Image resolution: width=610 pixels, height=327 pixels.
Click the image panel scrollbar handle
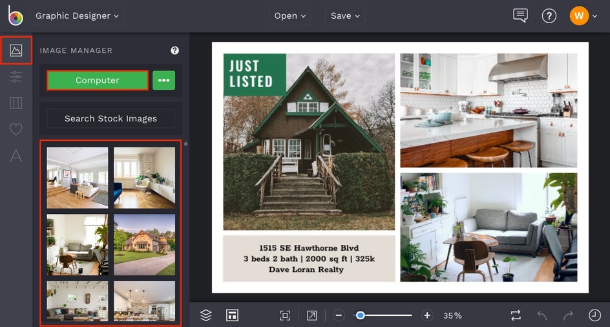[186, 144]
